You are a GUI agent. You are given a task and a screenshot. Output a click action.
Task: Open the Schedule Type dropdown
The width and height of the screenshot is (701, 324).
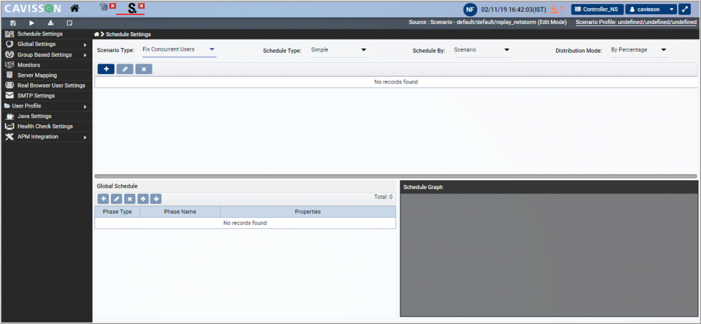340,50
